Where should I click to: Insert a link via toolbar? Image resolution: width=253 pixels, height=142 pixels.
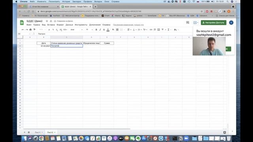click(151, 30)
